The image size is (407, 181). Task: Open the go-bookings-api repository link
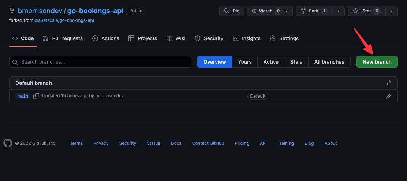[95, 11]
